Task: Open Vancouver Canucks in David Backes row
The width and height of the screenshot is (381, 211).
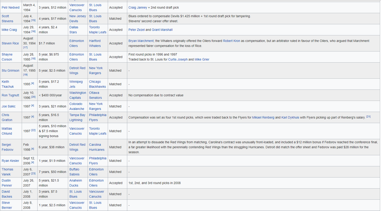Action: click(97, 194)
